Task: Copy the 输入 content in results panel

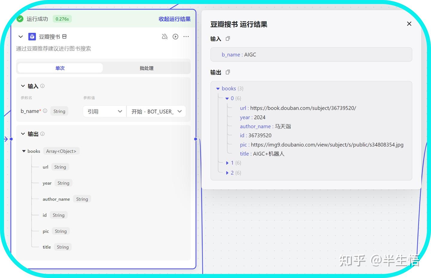Action: (228, 39)
